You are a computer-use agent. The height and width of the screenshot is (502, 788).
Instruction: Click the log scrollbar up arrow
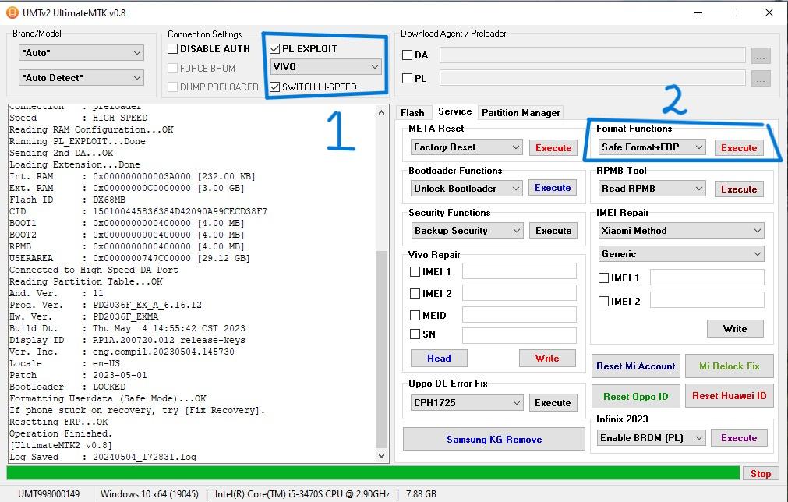[381, 112]
